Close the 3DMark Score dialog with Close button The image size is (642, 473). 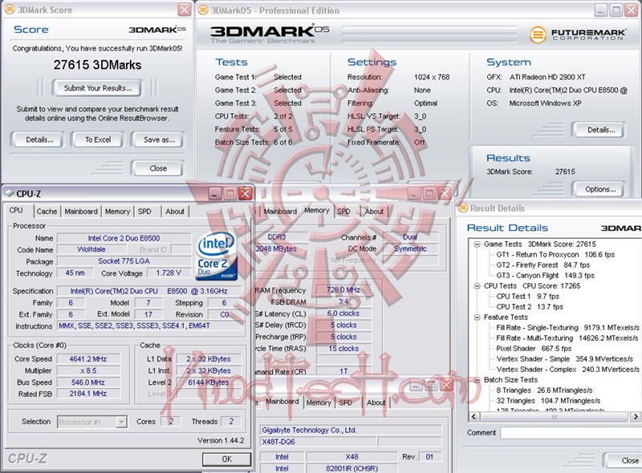pos(157,168)
